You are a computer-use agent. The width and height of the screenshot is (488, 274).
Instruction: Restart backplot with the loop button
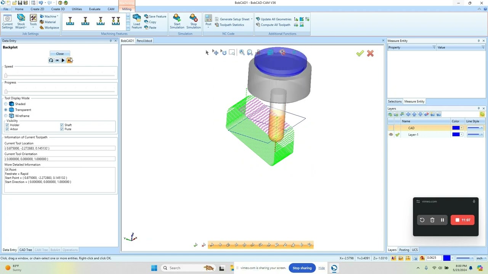click(x=51, y=60)
